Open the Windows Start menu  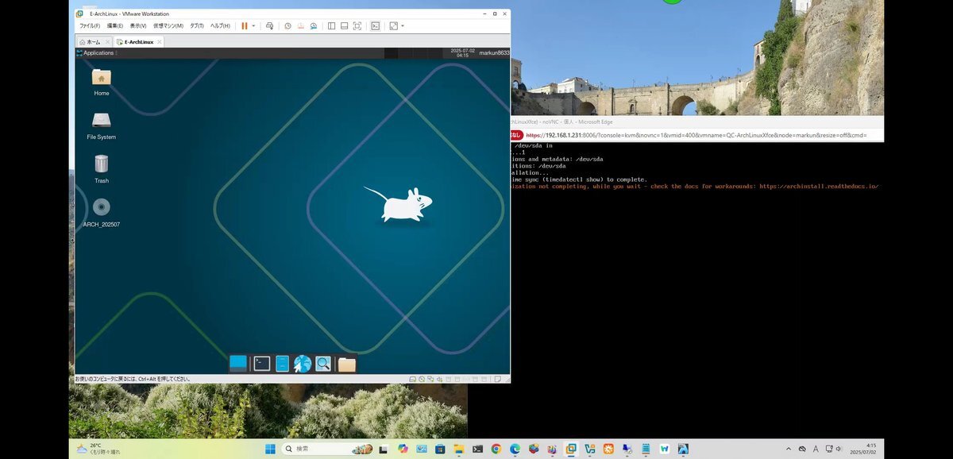point(270,449)
